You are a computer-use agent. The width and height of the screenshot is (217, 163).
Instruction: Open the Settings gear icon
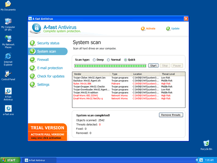[32, 84]
